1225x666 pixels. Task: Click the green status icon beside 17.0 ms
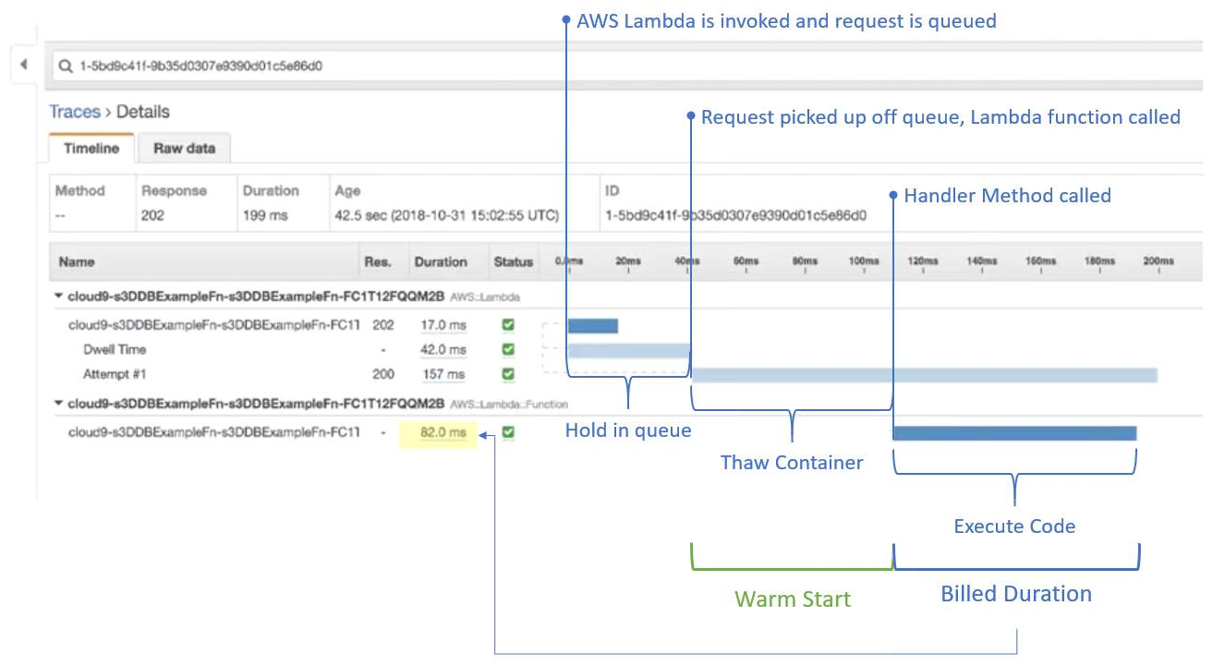pos(507,325)
